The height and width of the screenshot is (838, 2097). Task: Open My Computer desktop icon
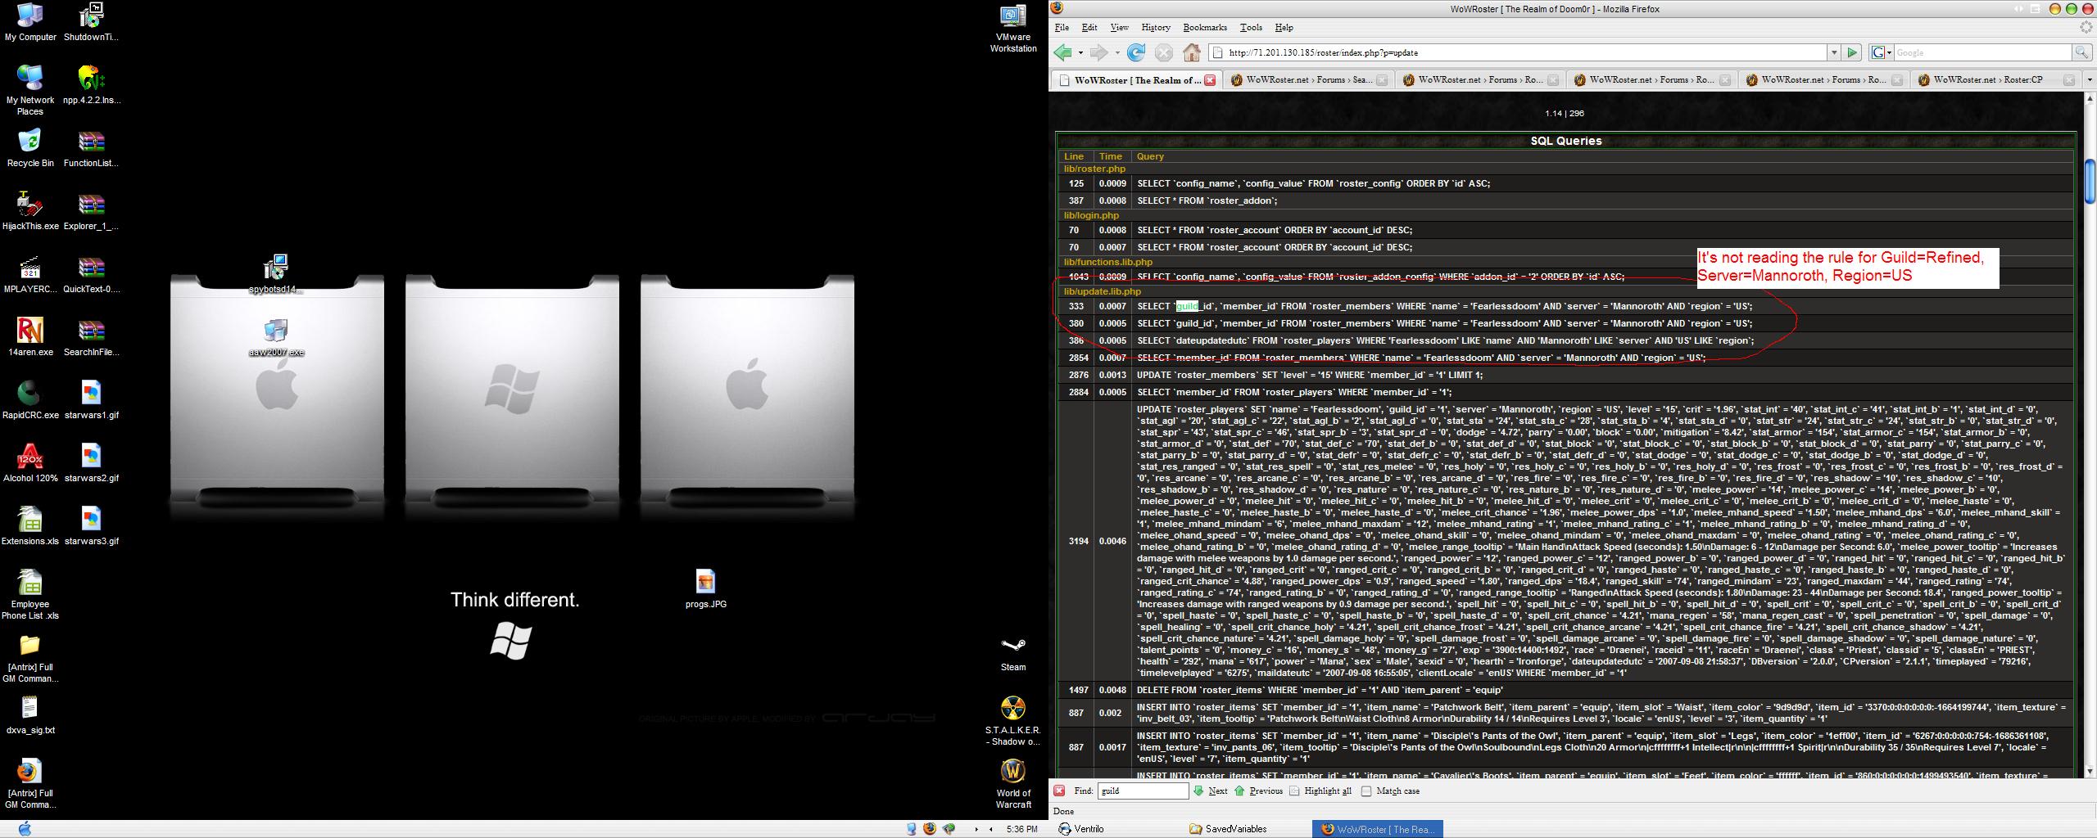(30, 22)
